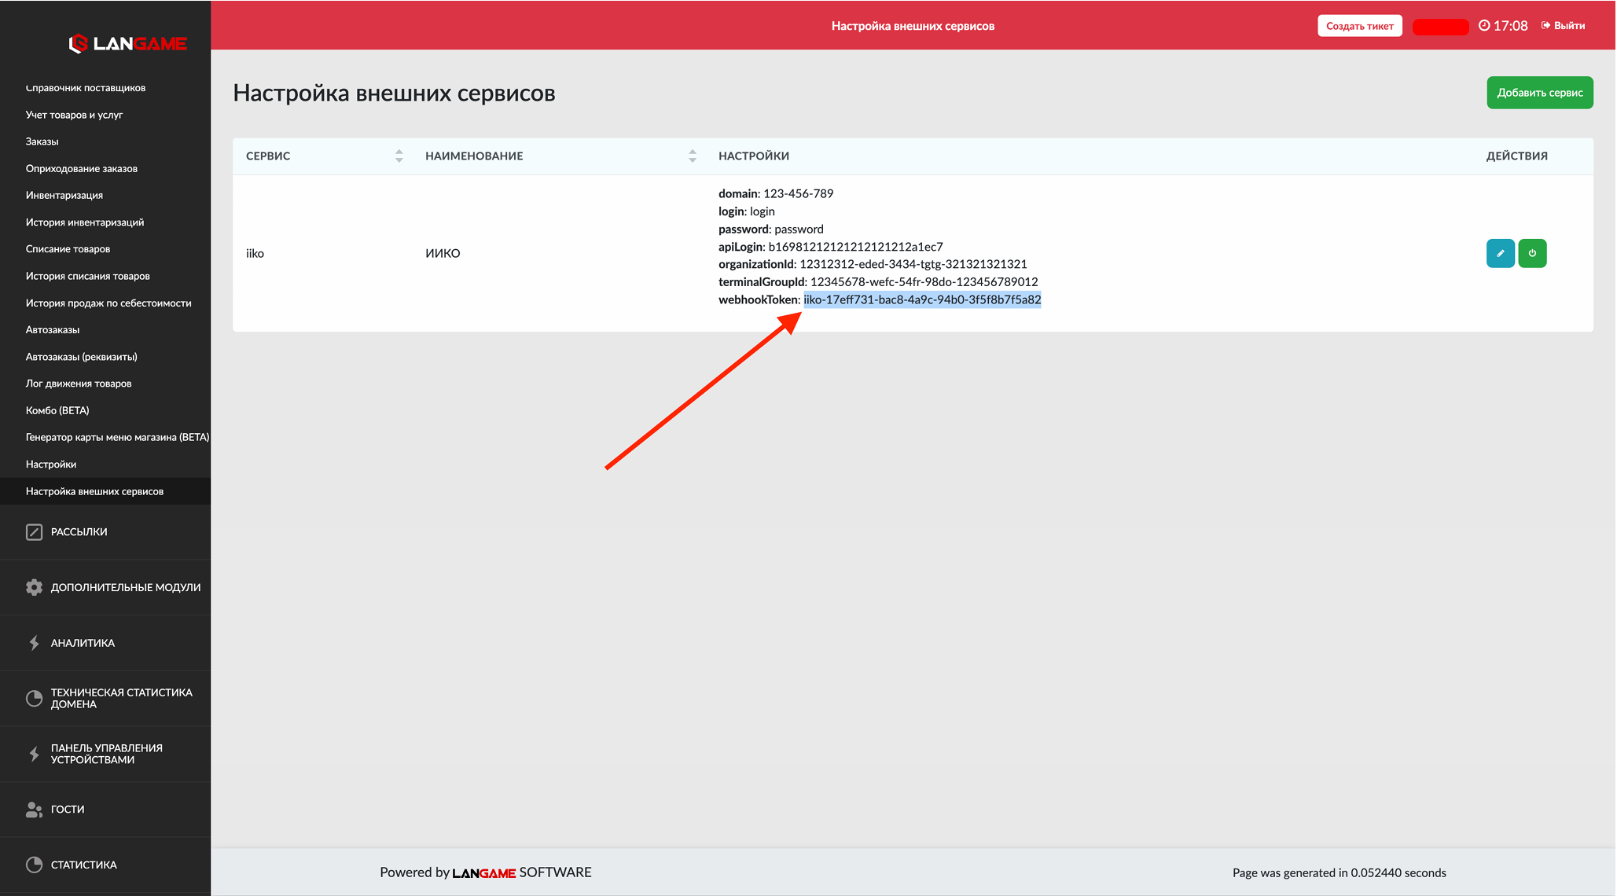1617x896 pixels.
Task: Expand ПАНЕЛЬ УПРАВЛЕНИЯ УСТРОЙСТВАМИ section
Action: click(x=105, y=754)
